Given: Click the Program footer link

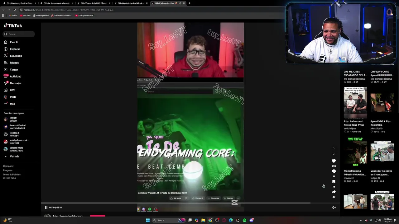Looking at the screenshot, I should click(8, 170).
